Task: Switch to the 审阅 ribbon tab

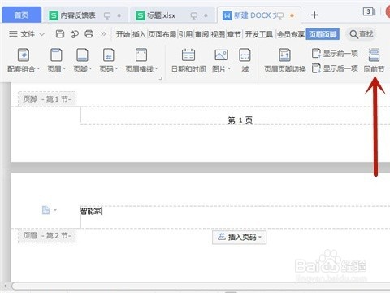Action: [202, 34]
